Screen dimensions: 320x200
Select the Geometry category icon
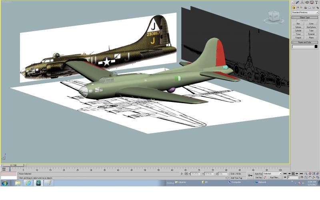coord(294,8)
